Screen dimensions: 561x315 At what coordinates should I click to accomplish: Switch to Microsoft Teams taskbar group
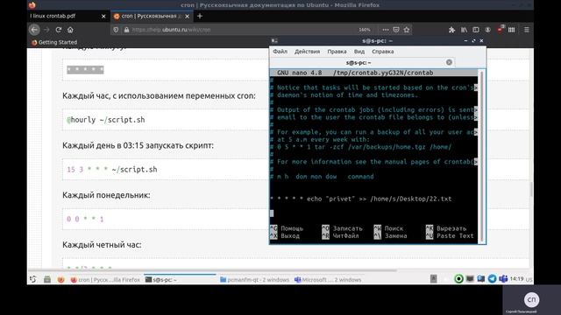[328, 280]
